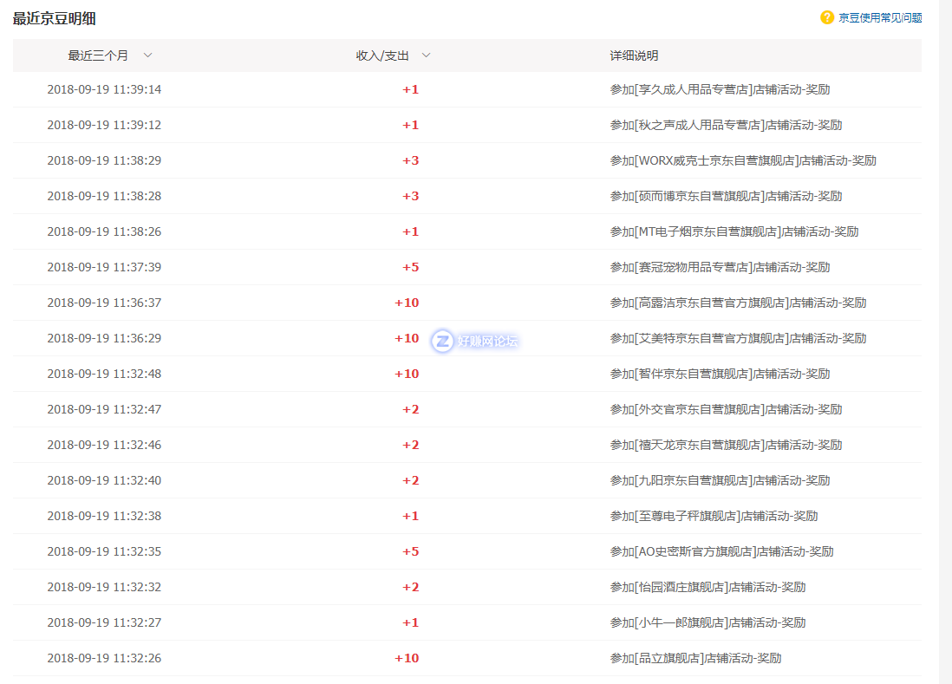The width and height of the screenshot is (952, 684).
Task: Click the 九阳京东自营旗舰店 reward description
Action: pyautogui.click(x=721, y=480)
